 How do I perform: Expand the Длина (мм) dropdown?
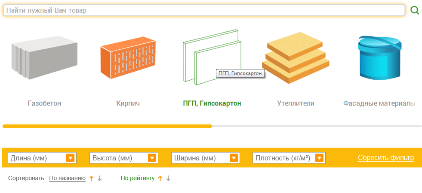click(42, 158)
